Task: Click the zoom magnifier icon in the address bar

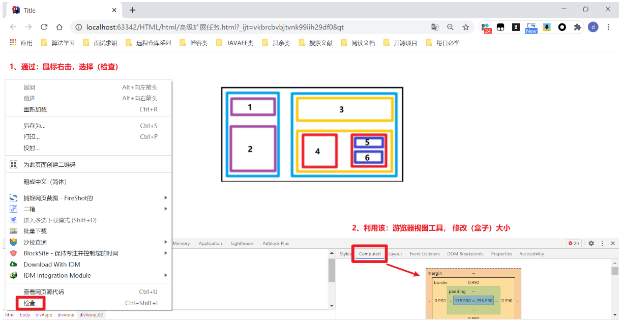Action: click(450, 27)
